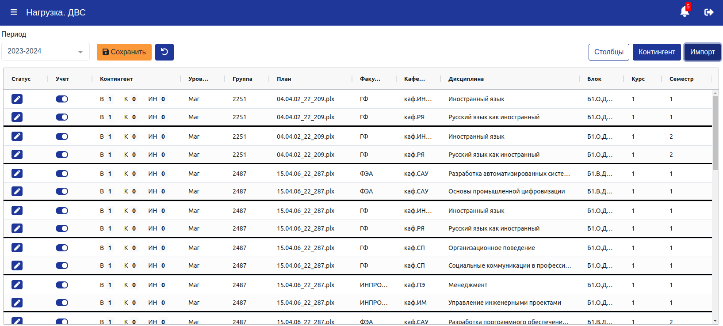Open the notifications bell

[685, 12]
